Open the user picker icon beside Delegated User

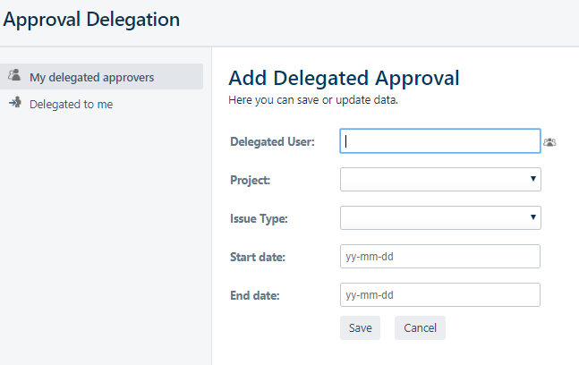coord(549,141)
